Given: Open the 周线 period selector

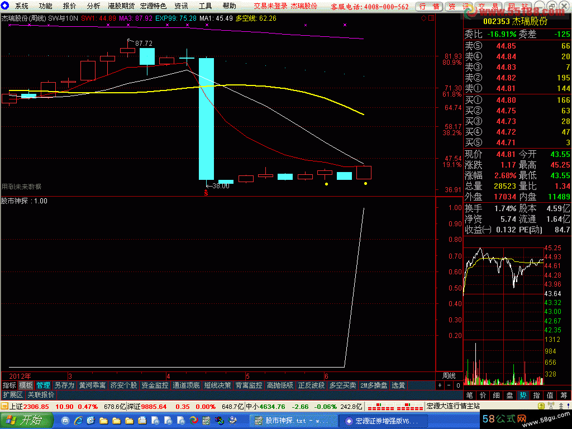Looking at the screenshot, I should 449,376.
